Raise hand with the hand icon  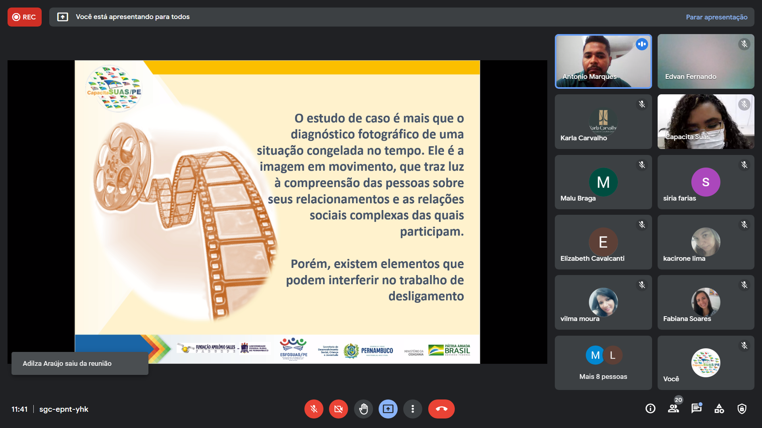pos(363,409)
